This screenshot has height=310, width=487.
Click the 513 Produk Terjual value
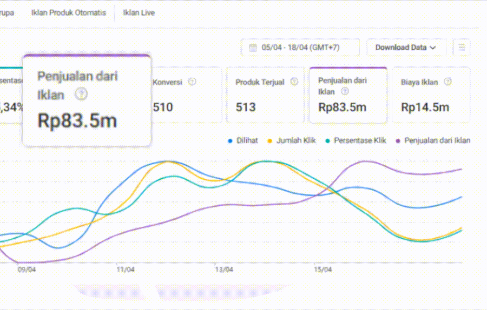pyautogui.click(x=246, y=107)
